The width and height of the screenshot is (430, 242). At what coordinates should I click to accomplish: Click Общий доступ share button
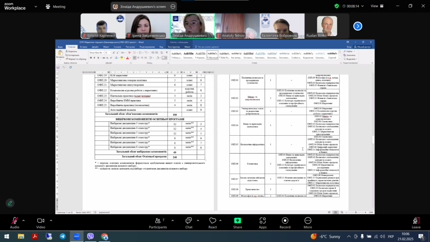tap(362, 47)
